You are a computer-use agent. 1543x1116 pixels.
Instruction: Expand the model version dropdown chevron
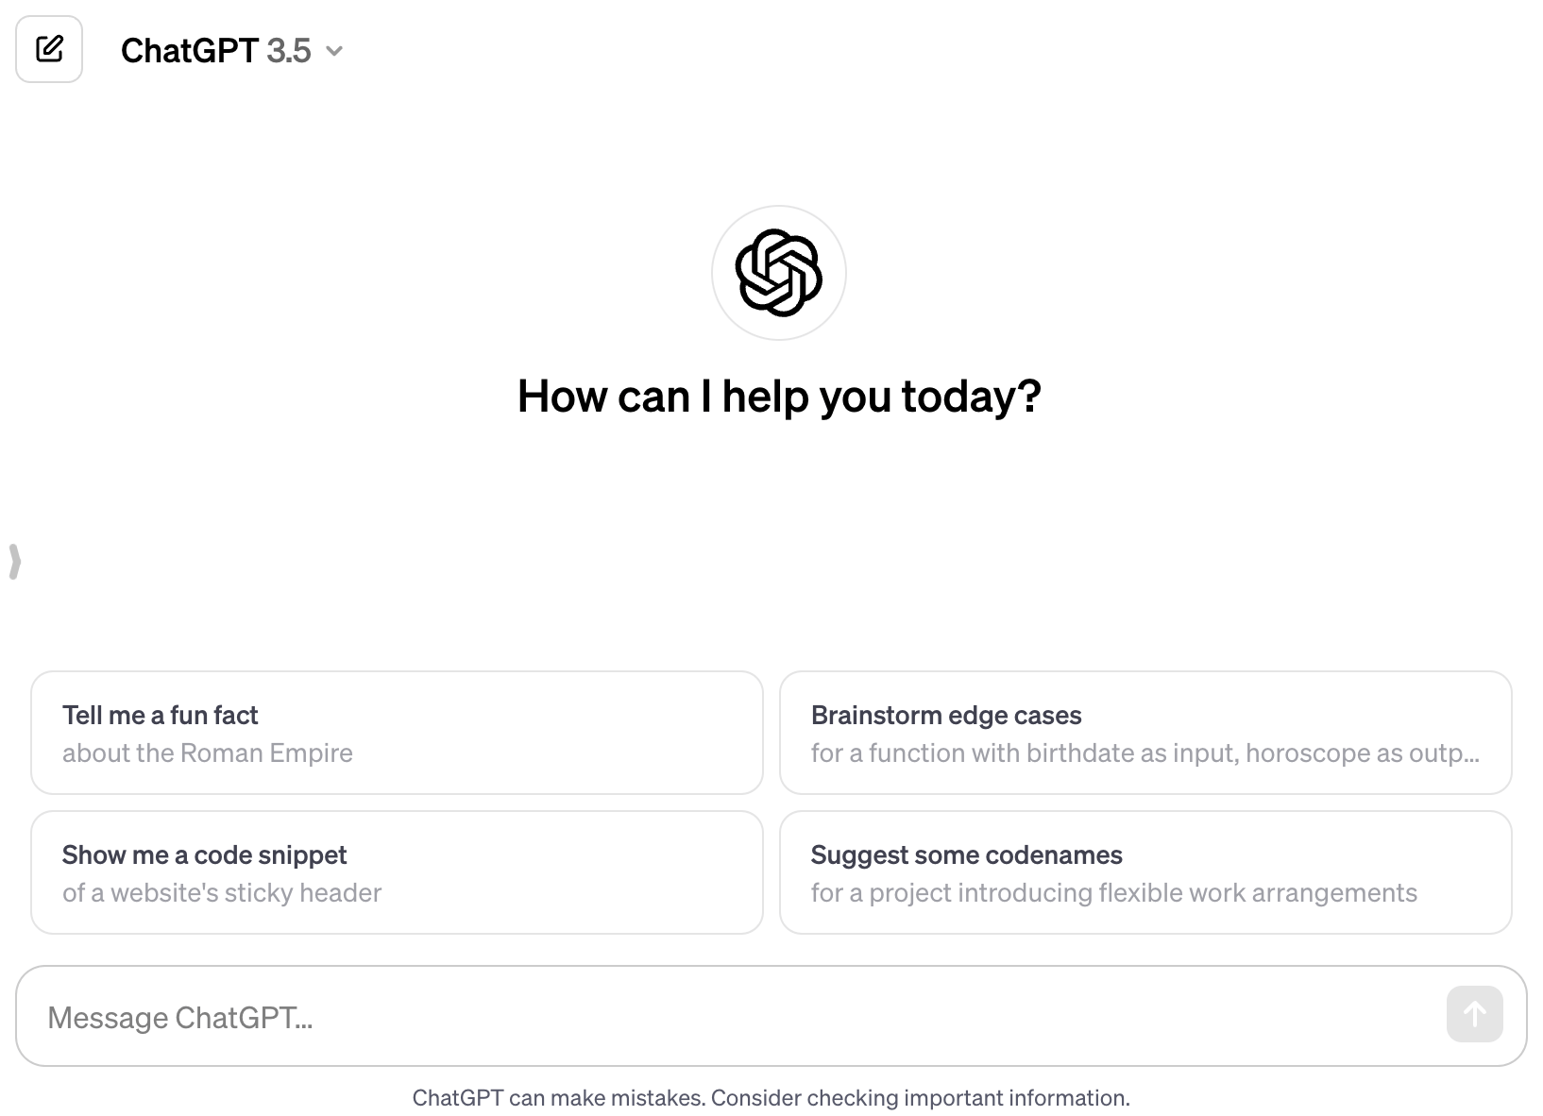(335, 52)
